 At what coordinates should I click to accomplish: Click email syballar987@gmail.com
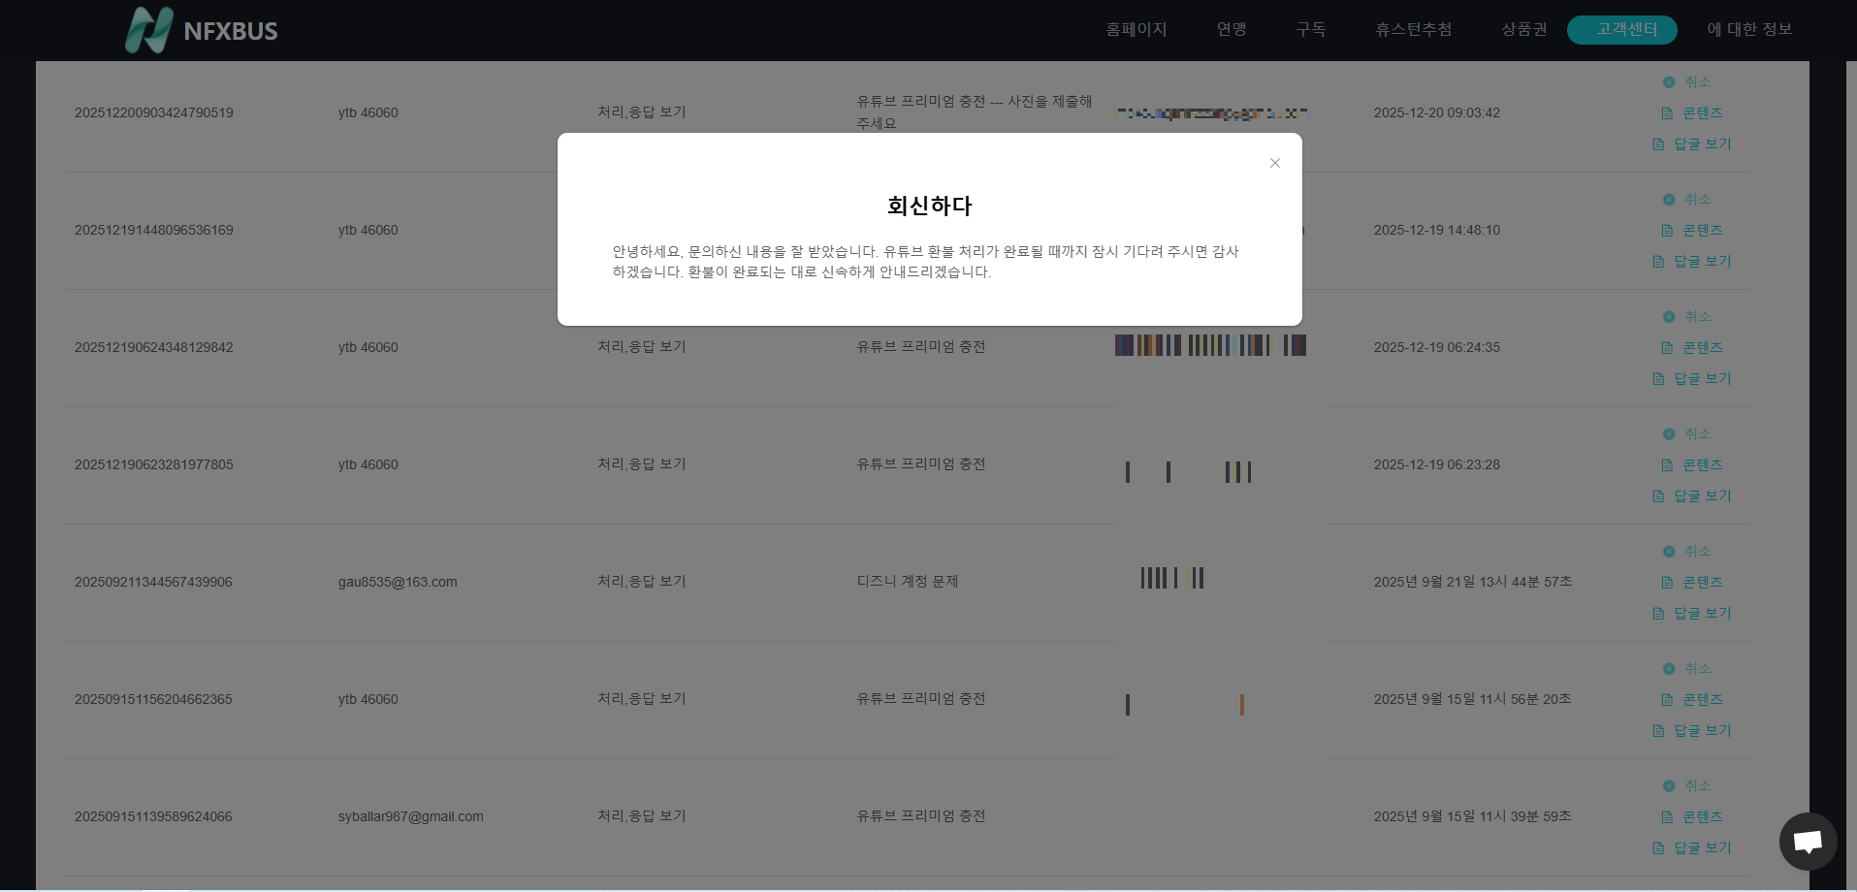coord(411,816)
